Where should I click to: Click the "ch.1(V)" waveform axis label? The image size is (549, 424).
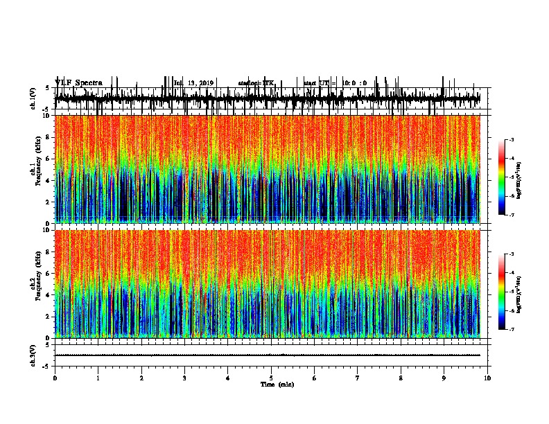[x=33, y=98]
